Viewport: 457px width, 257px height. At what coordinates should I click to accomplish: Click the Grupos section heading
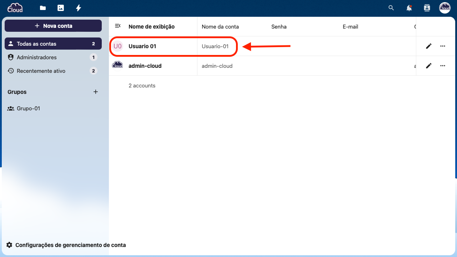pyautogui.click(x=17, y=92)
